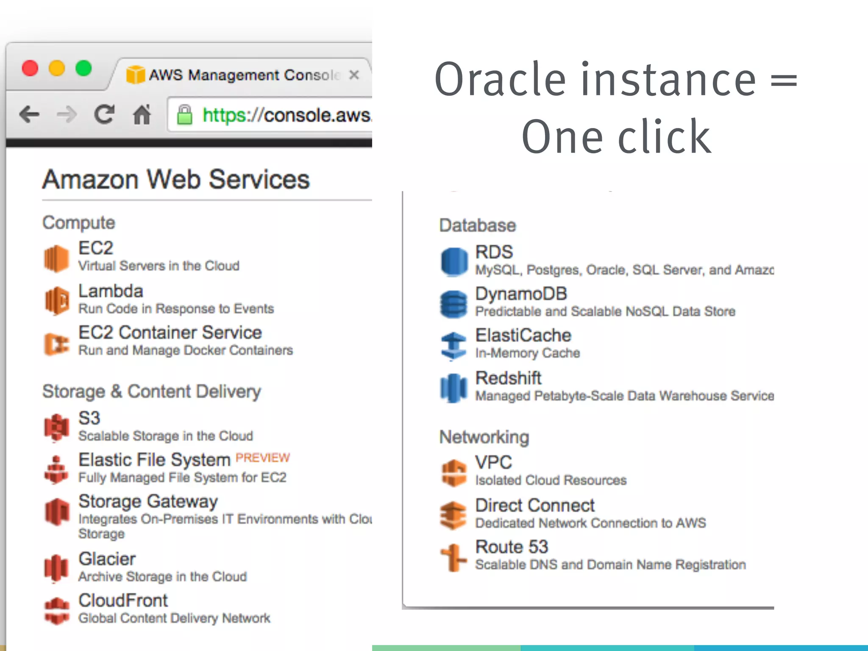Open the S3 link
Screen dimensions: 868x651
click(x=89, y=418)
